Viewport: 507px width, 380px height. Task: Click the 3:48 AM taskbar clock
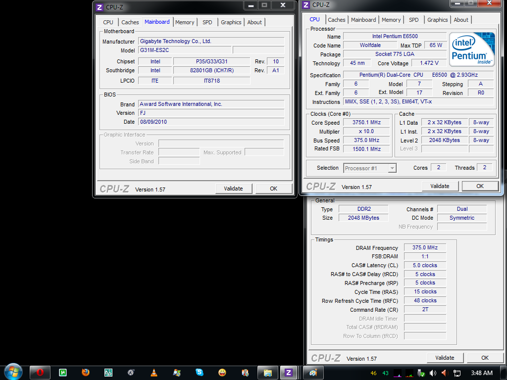click(x=481, y=373)
